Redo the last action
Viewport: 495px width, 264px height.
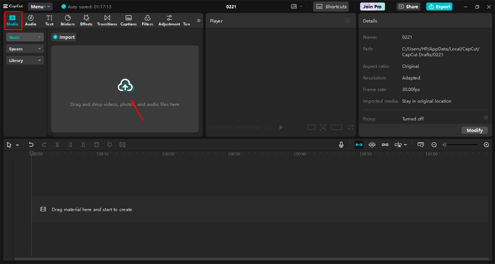coord(44,145)
